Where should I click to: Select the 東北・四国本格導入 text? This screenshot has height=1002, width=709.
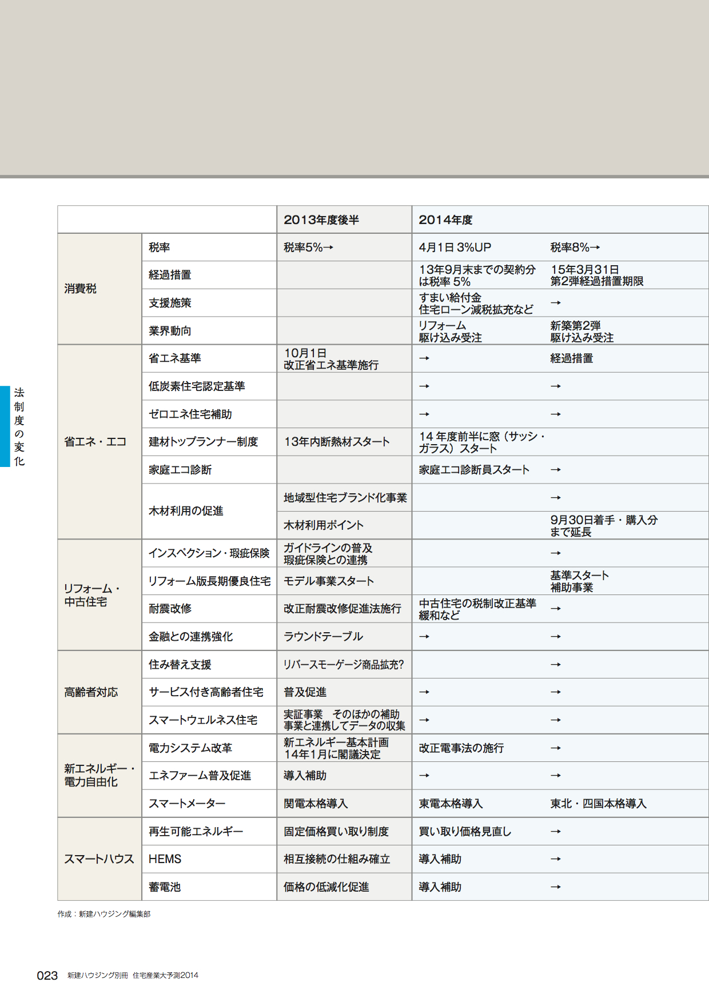[x=598, y=804]
